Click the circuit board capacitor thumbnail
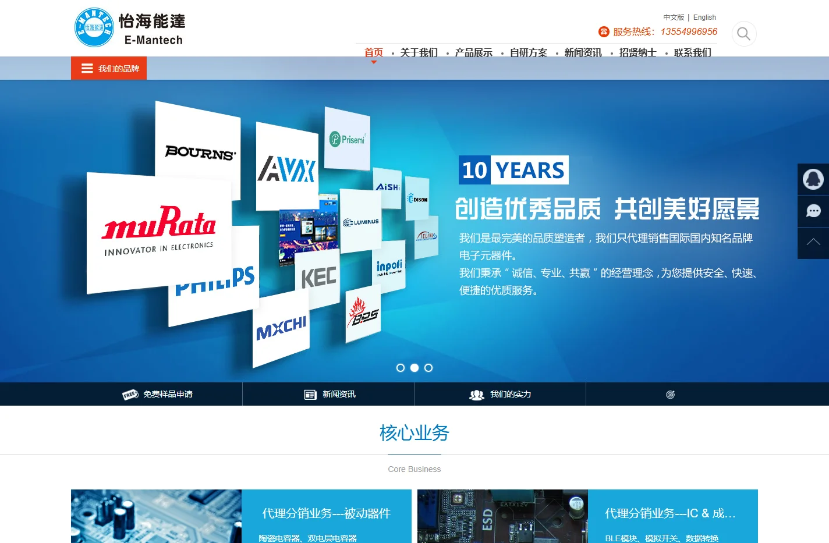Screen dimensions: 829x543 (x=156, y=516)
